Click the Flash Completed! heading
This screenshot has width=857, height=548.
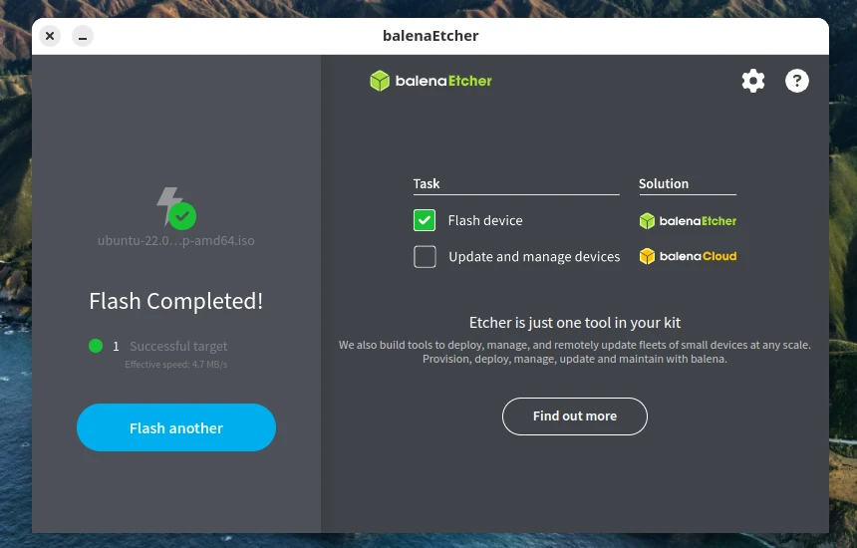click(176, 301)
